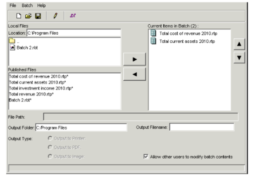253x178 pixels.
Task: Select the Output to PDF radio button
Action: coord(49,147)
